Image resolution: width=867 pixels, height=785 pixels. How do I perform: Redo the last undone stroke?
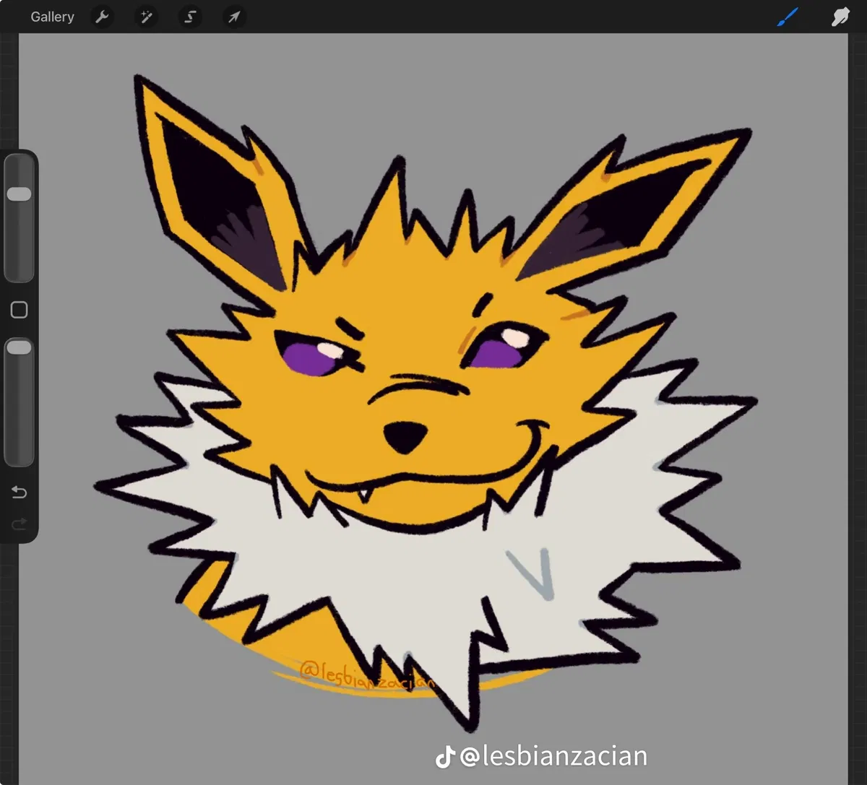(19, 524)
